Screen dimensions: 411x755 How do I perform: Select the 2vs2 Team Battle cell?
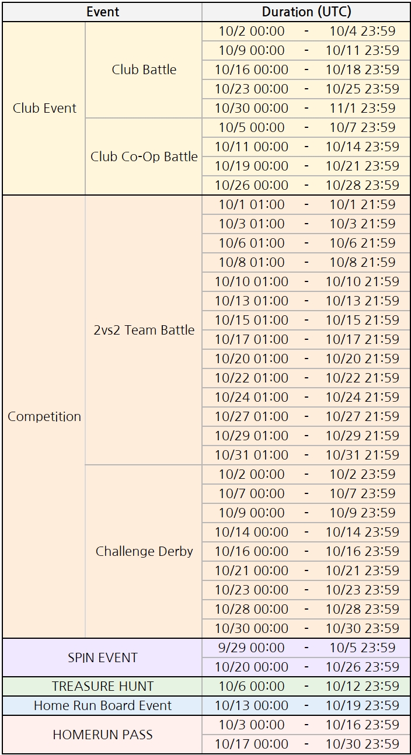click(x=144, y=330)
